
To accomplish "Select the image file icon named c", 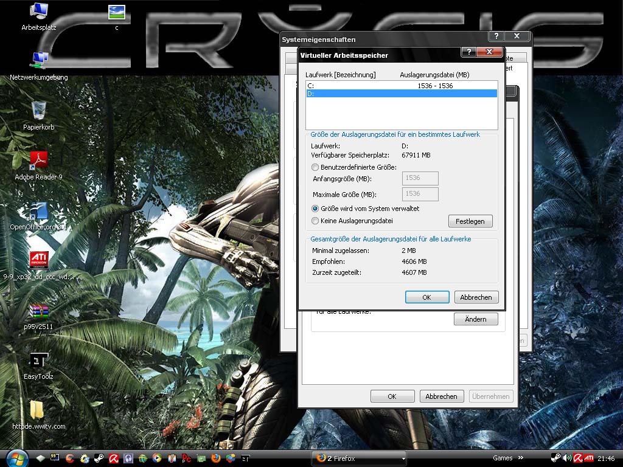I will (117, 16).
